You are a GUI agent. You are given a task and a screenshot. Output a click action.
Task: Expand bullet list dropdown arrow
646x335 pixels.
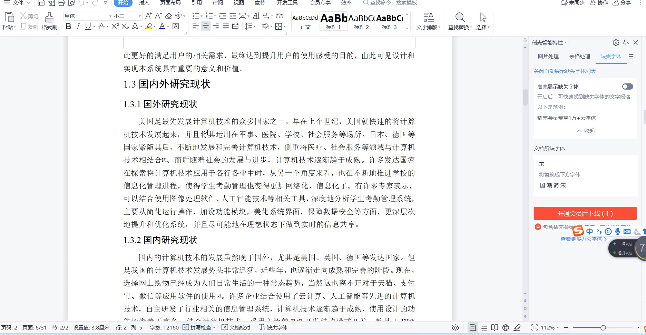tap(201, 16)
